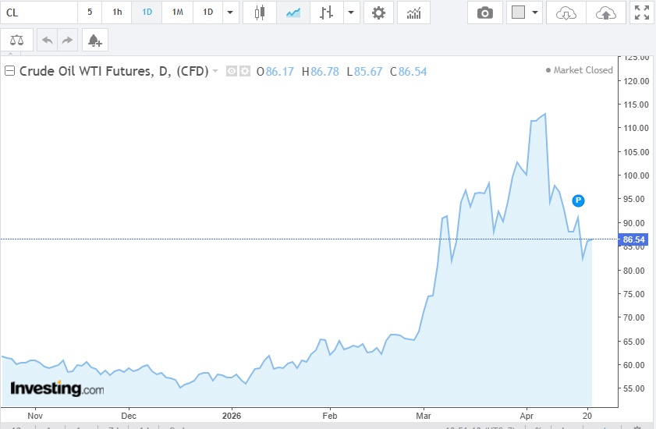The width and height of the screenshot is (656, 429).
Task: Click the open value 86.17
Action: (279, 72)
